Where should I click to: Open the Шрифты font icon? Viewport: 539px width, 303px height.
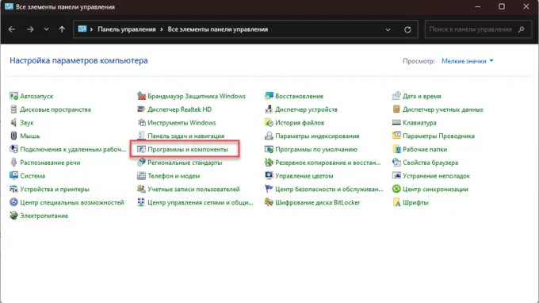pos(396,202)
